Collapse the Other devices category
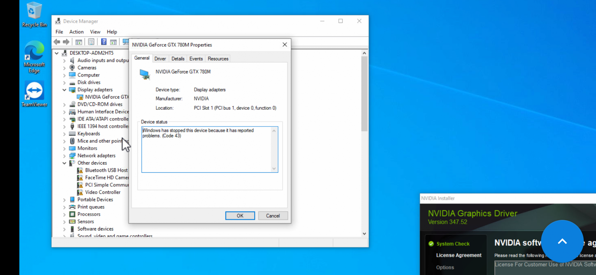 click(64, 163)
